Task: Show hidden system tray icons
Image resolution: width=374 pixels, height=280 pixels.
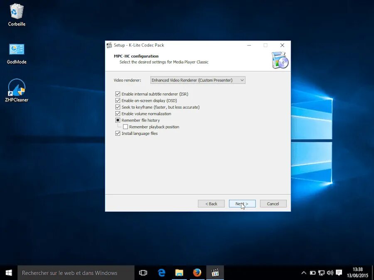Action: click(x=304, y=273)
